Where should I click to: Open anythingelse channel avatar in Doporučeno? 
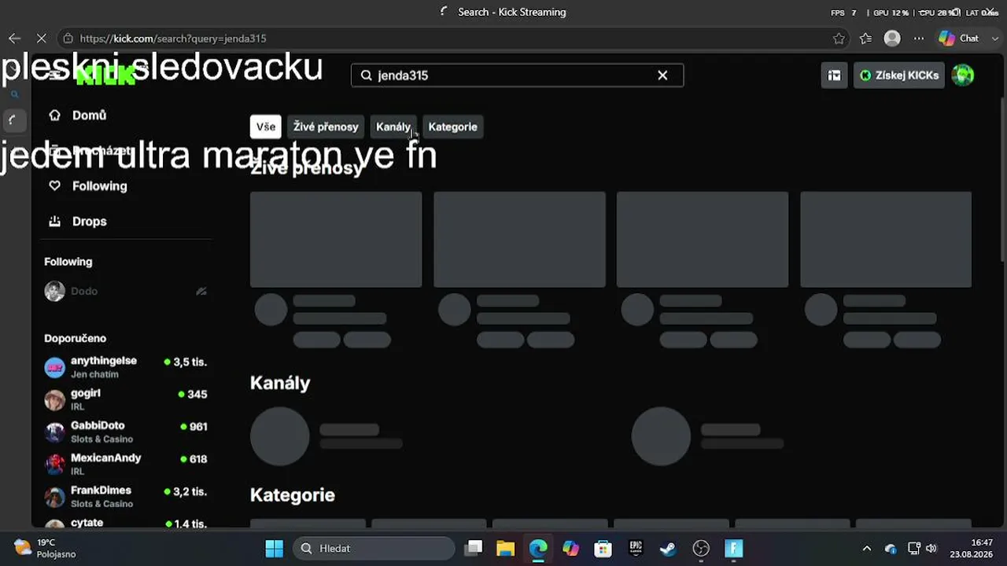(x=54, y=367)
